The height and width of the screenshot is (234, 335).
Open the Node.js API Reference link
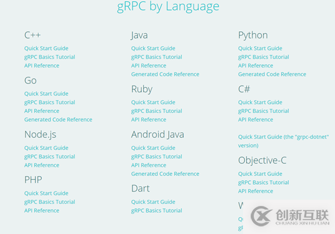pyautogui.click(x=42, y=165)
